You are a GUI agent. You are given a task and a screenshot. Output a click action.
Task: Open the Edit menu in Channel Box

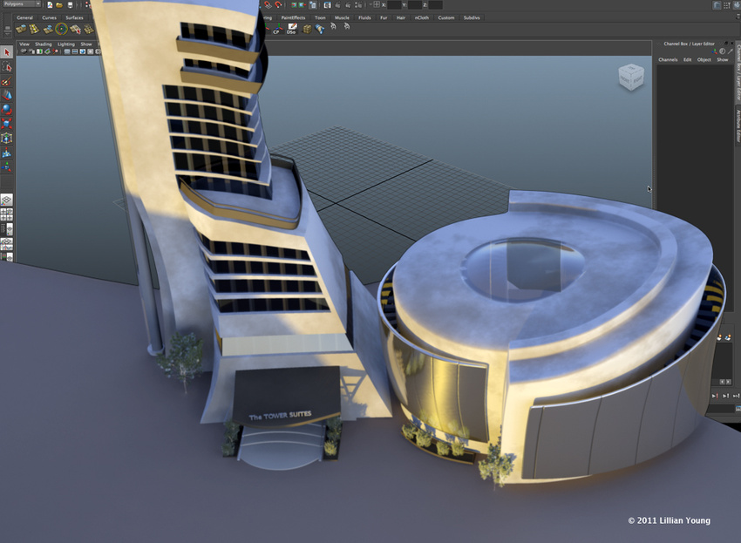[x=688, y=59]
